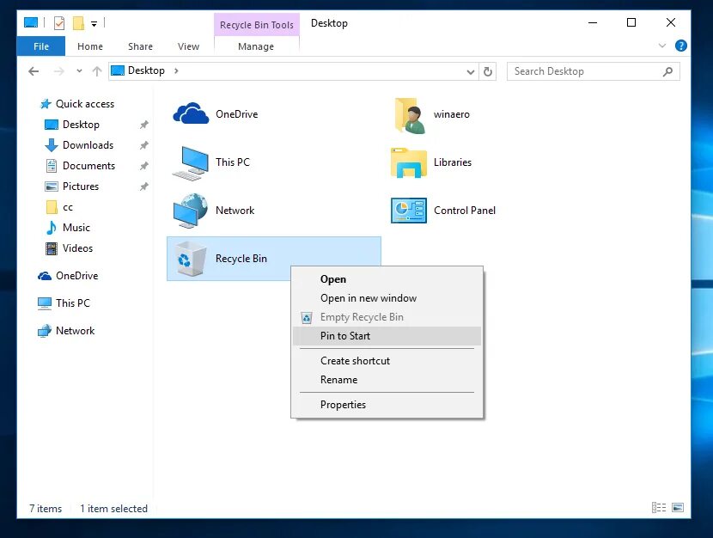Click the Desktop breadcrumb in the address bar
Screen dimensions: 713x538
click(146, 70)
